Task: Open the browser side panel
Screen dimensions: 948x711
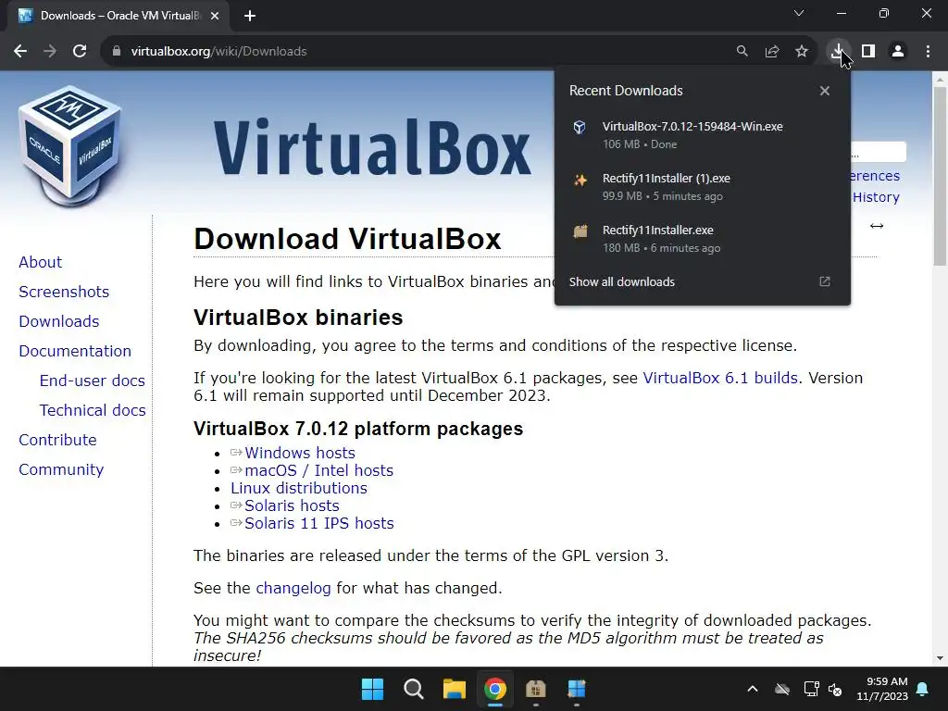Action: tap(868, 52)
